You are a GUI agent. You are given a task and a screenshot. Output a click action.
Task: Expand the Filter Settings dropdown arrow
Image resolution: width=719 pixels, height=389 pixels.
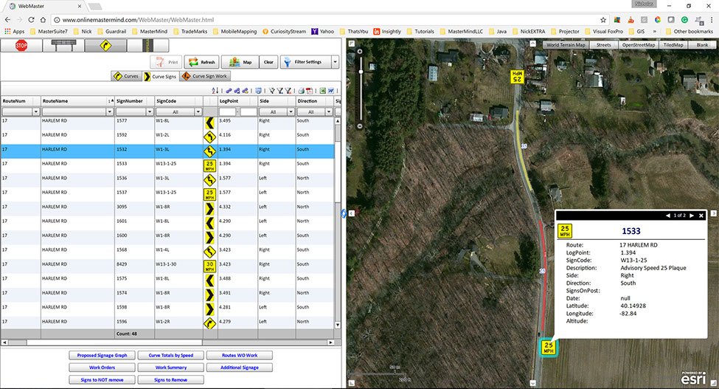click(335, 62)
